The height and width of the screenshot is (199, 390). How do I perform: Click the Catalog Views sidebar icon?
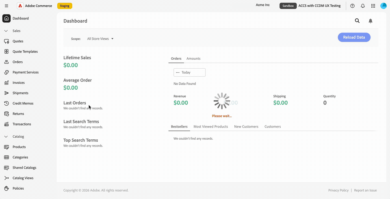point(6,178)
